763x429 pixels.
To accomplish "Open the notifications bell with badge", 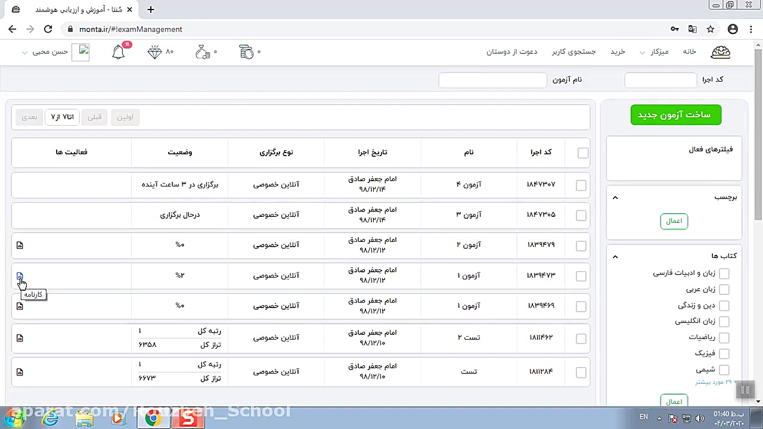I will 118,51.
